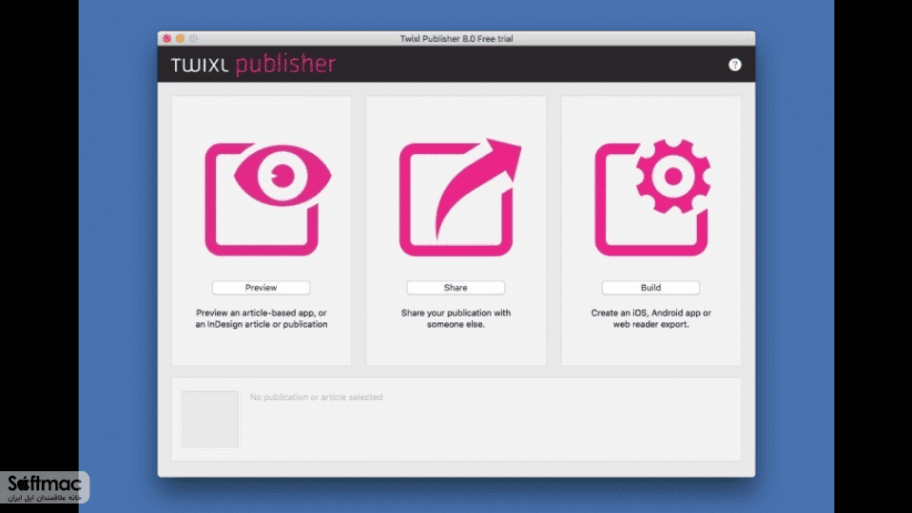Click the pink Share arrow icon

pyautogui.click(x=460, y=198)
